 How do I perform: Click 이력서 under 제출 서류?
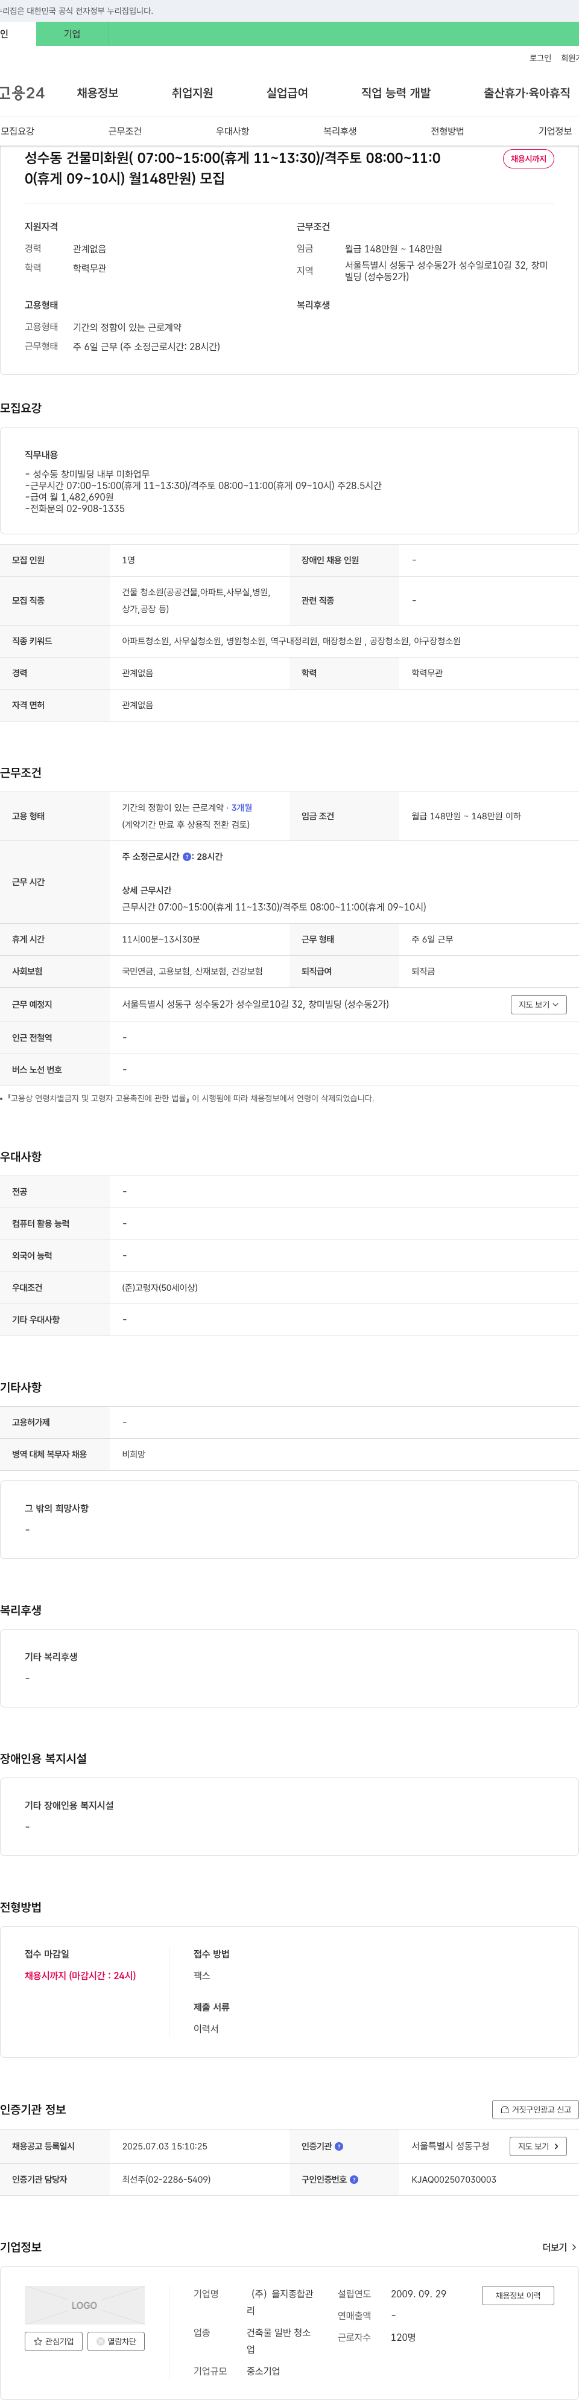206,2028
